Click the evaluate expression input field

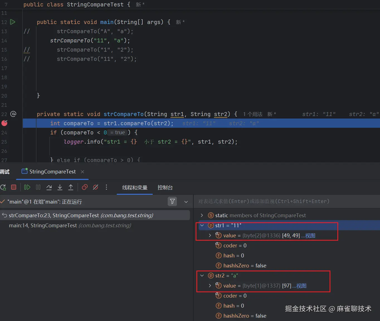(x=287, y=201)
